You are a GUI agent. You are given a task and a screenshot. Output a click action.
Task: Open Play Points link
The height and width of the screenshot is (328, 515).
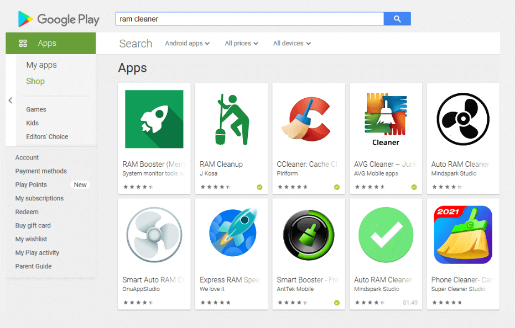click(31, 184)
